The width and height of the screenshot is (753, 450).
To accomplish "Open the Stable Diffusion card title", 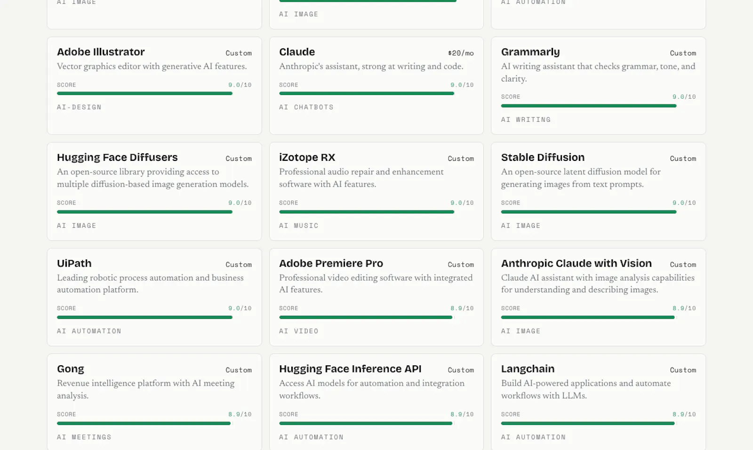I will [543, 157].
